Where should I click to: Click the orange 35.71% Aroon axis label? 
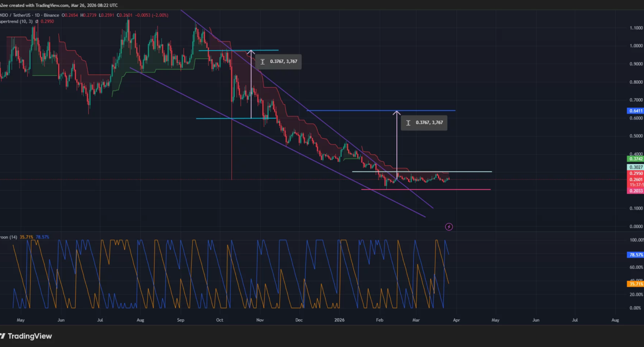point(635,284)
